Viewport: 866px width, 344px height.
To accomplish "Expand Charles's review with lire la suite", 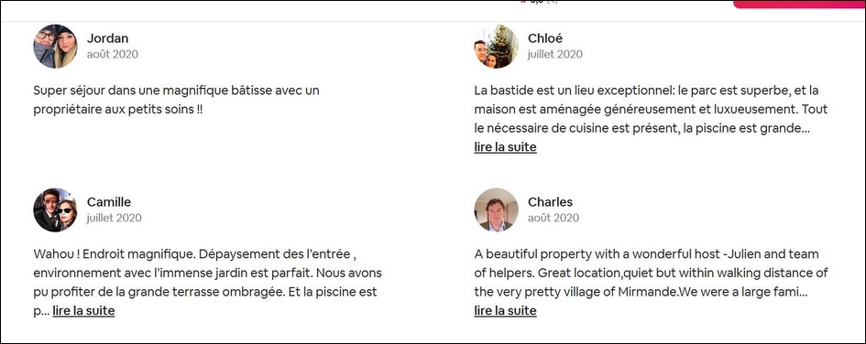I will tap(505, 311).
